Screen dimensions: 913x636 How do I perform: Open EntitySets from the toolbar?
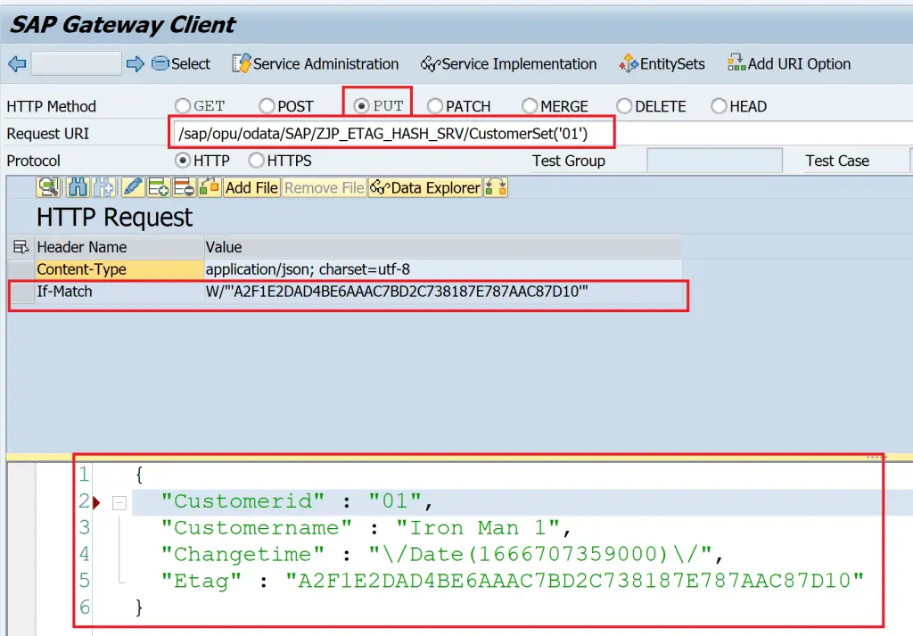[662, 64]
